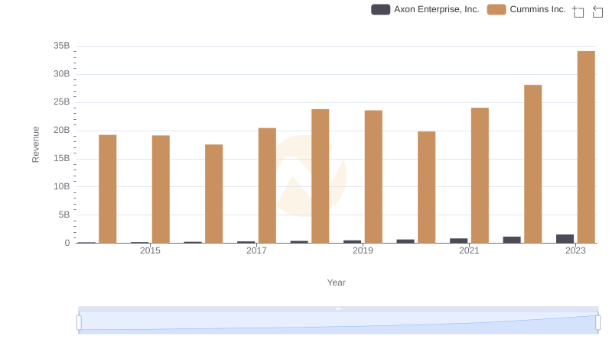The height and width of the screenshot is (352, 612).
Task: Select the 2022 Axon Enterprise bar
Action: [512, 240]
